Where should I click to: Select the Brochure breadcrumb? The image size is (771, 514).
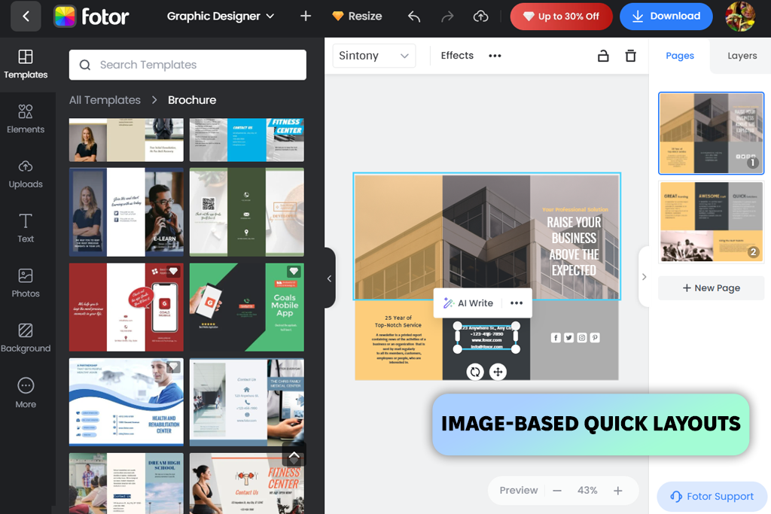[x=192, y=100]
